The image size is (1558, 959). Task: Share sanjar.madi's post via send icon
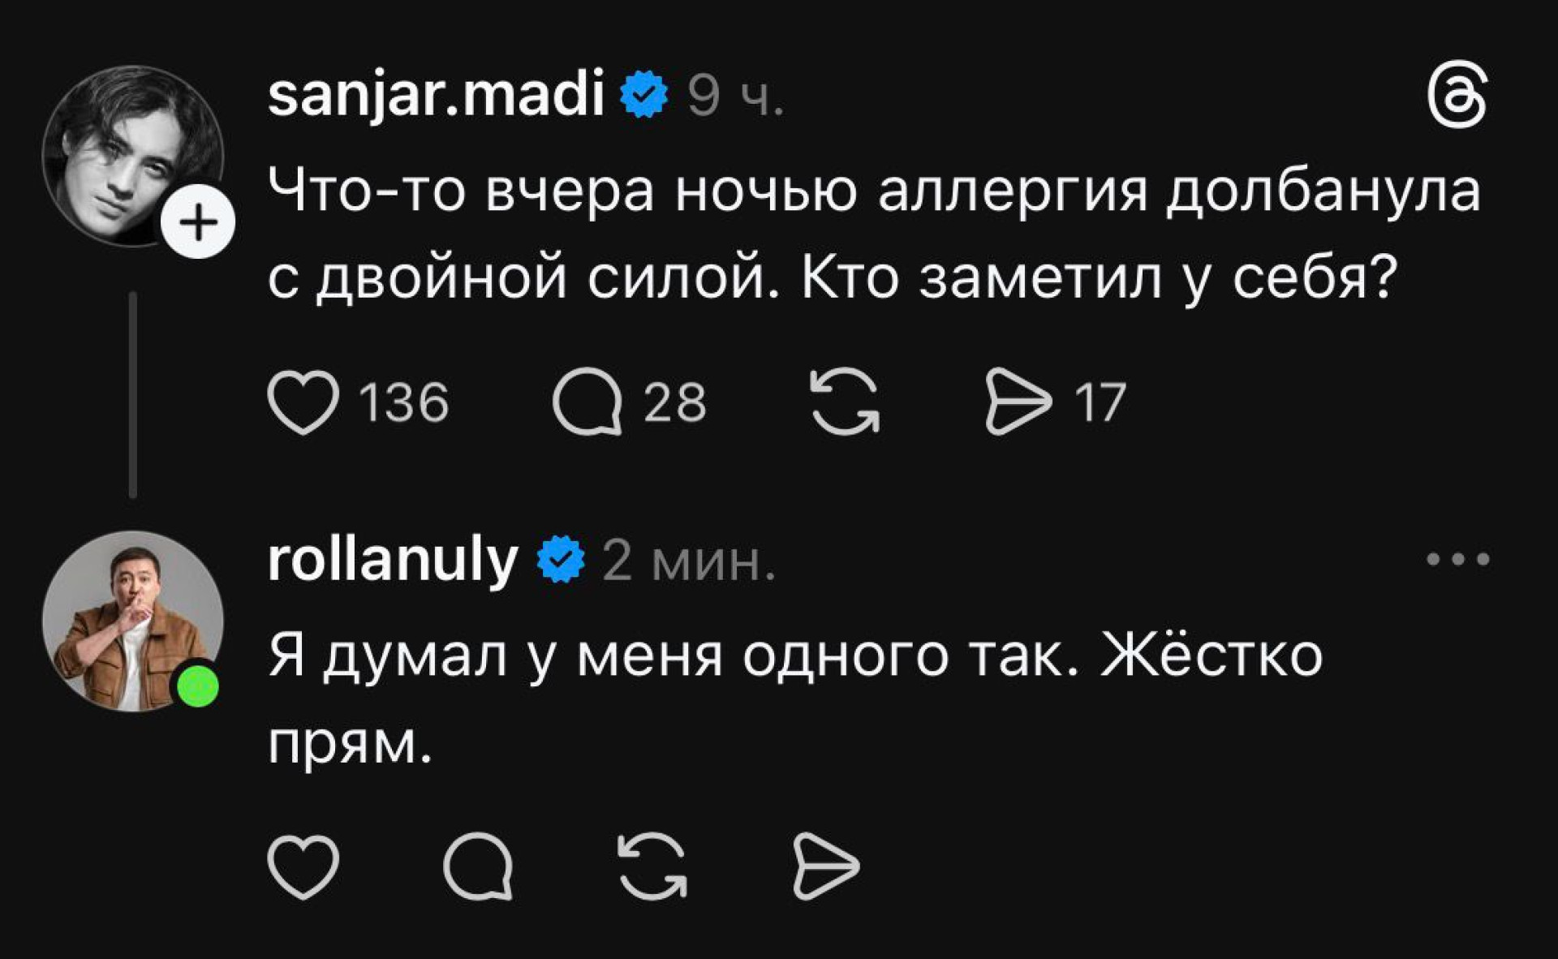[1018, 402]
